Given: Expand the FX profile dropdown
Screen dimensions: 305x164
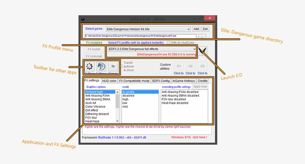Looking at the screenshot, I should click(x=152, y=49).
